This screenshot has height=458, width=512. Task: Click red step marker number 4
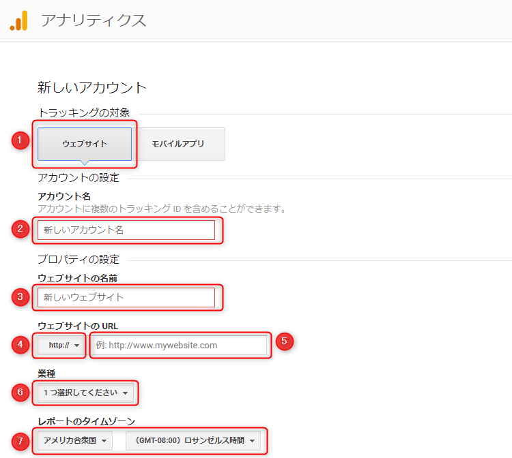pos(20,345)
